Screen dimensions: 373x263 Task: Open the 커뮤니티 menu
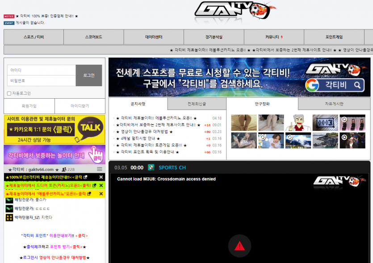coord(274,37)
